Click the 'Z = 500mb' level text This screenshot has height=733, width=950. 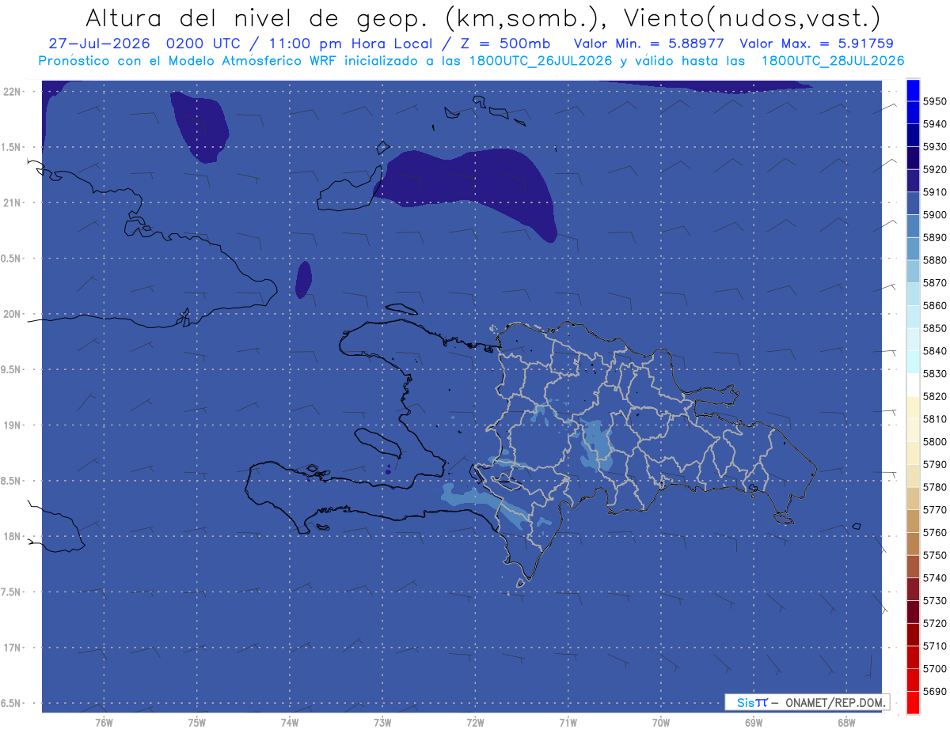click(x=504, y=43)
